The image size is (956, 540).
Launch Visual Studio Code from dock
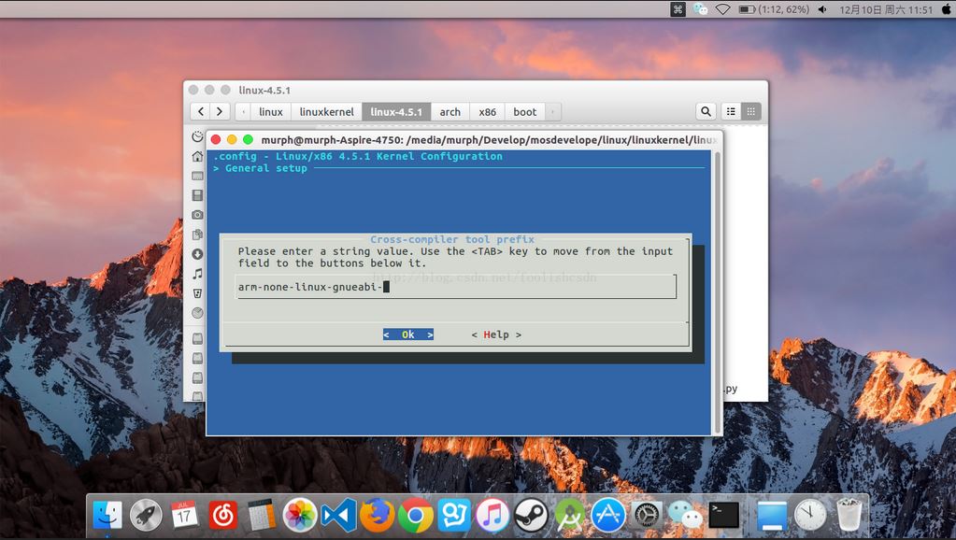[x=338, y=516]
